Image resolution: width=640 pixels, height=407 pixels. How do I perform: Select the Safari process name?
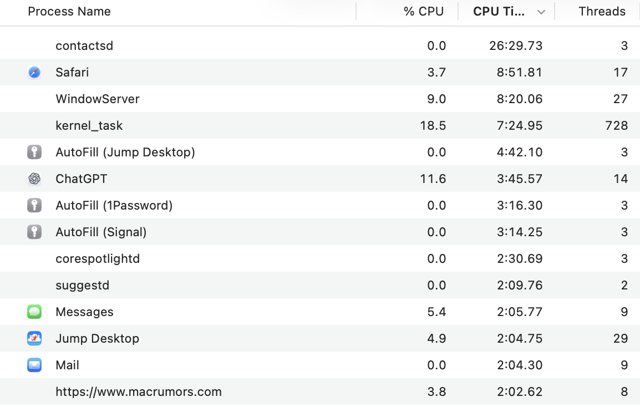pyautogui.click(x=72, y=72)
